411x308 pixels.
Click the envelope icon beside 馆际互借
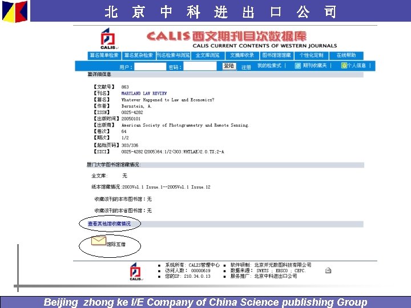99,241
